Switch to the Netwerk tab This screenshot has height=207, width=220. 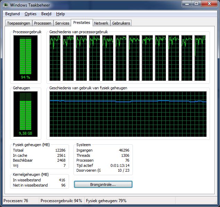[101, 23]
